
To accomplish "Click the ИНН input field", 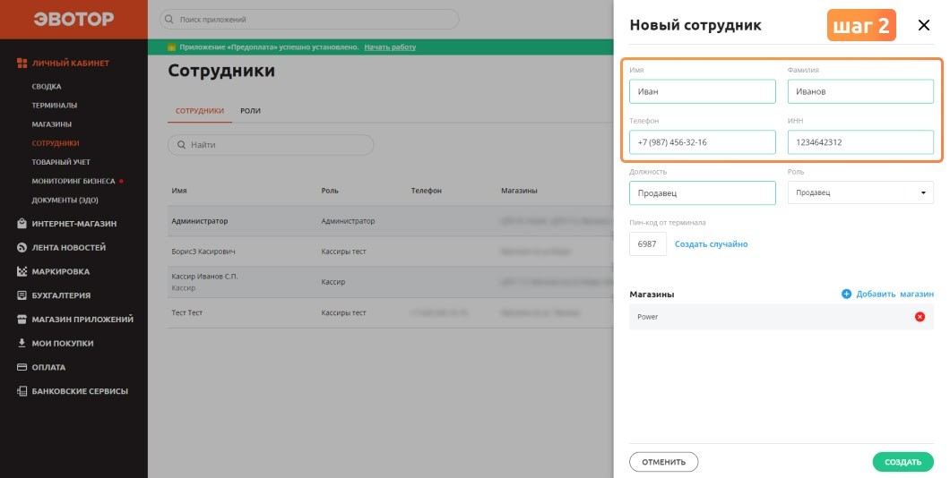I will click(860, 142).
